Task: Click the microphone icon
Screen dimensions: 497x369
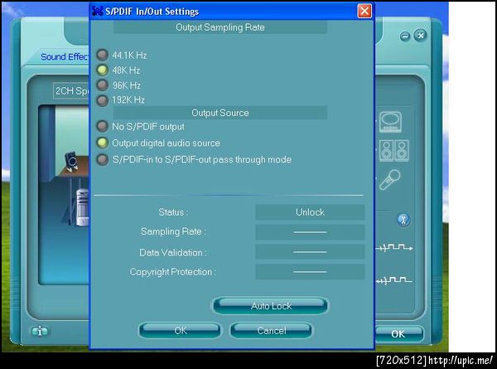Action: pyautogui.click(x=390, y=180)
